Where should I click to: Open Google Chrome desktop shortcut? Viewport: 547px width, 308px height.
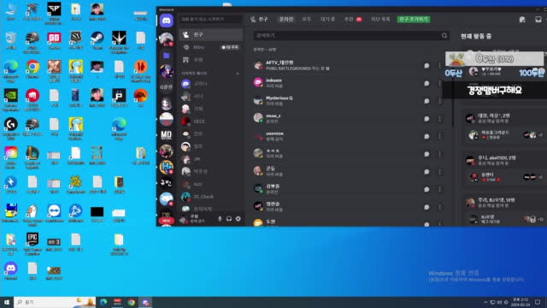point(32,69)
